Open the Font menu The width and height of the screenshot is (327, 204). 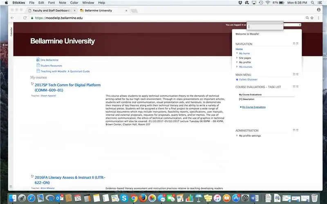click(x=52, y=3)
